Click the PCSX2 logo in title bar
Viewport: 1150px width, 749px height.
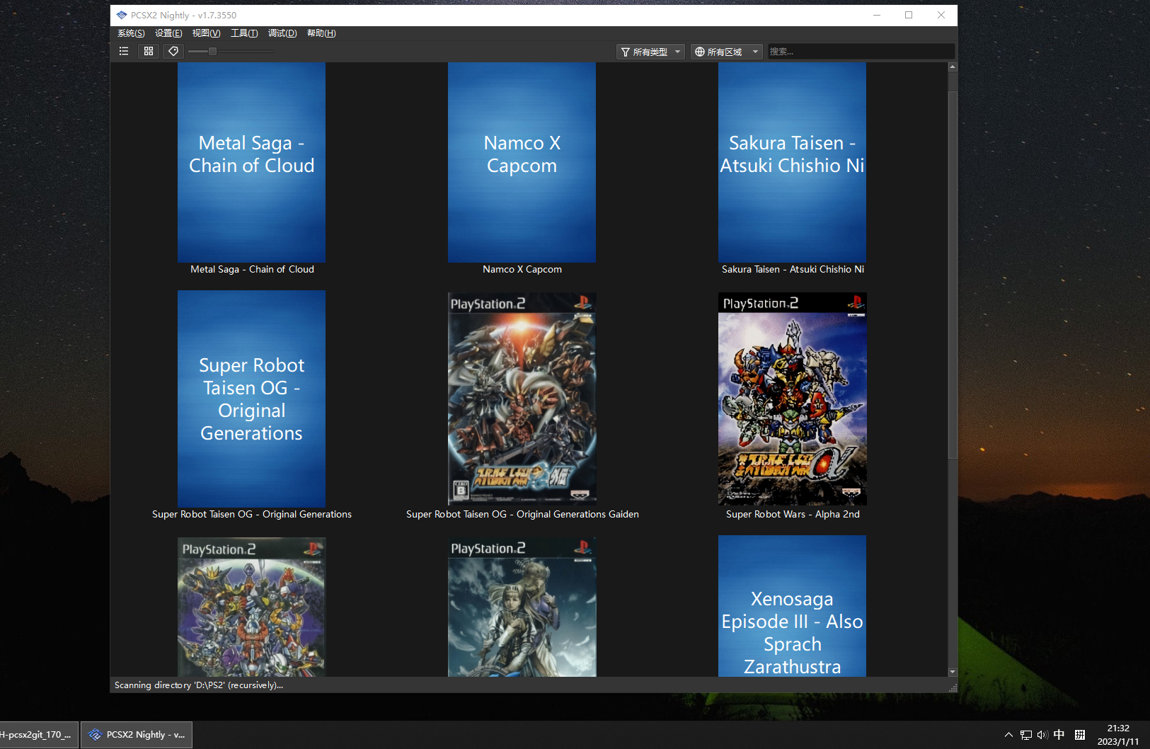click(x=122, y=15)
